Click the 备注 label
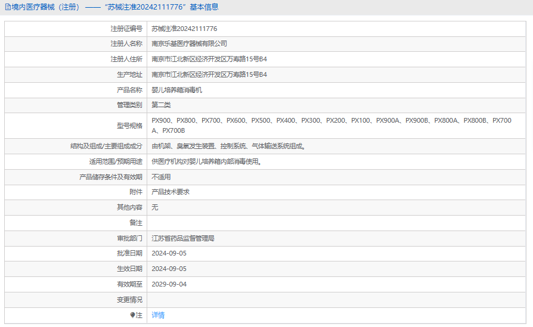533x327 pixels. point(136,223)
